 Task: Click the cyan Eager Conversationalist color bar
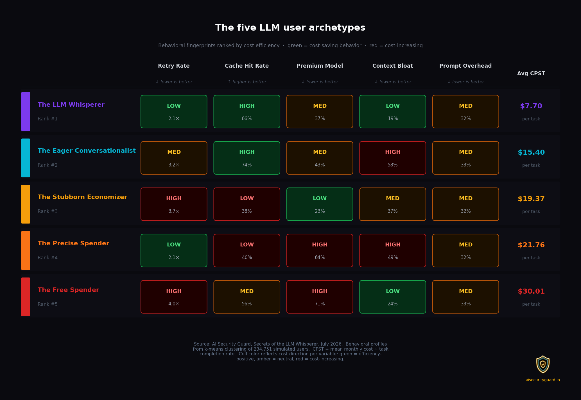(x=26, y=158)
